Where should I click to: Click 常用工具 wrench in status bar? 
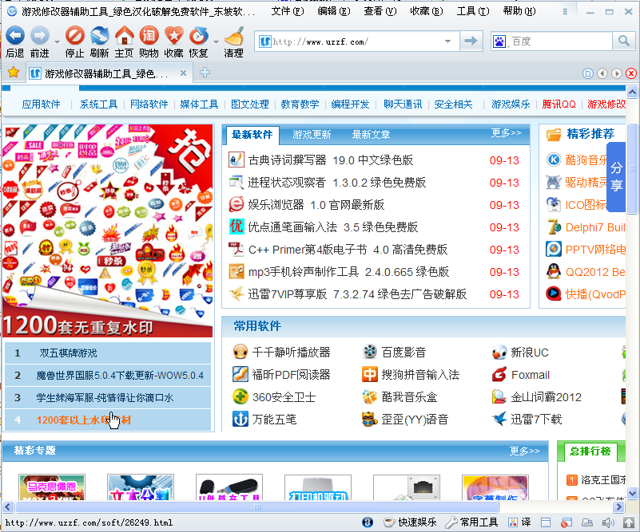(471, 522)
